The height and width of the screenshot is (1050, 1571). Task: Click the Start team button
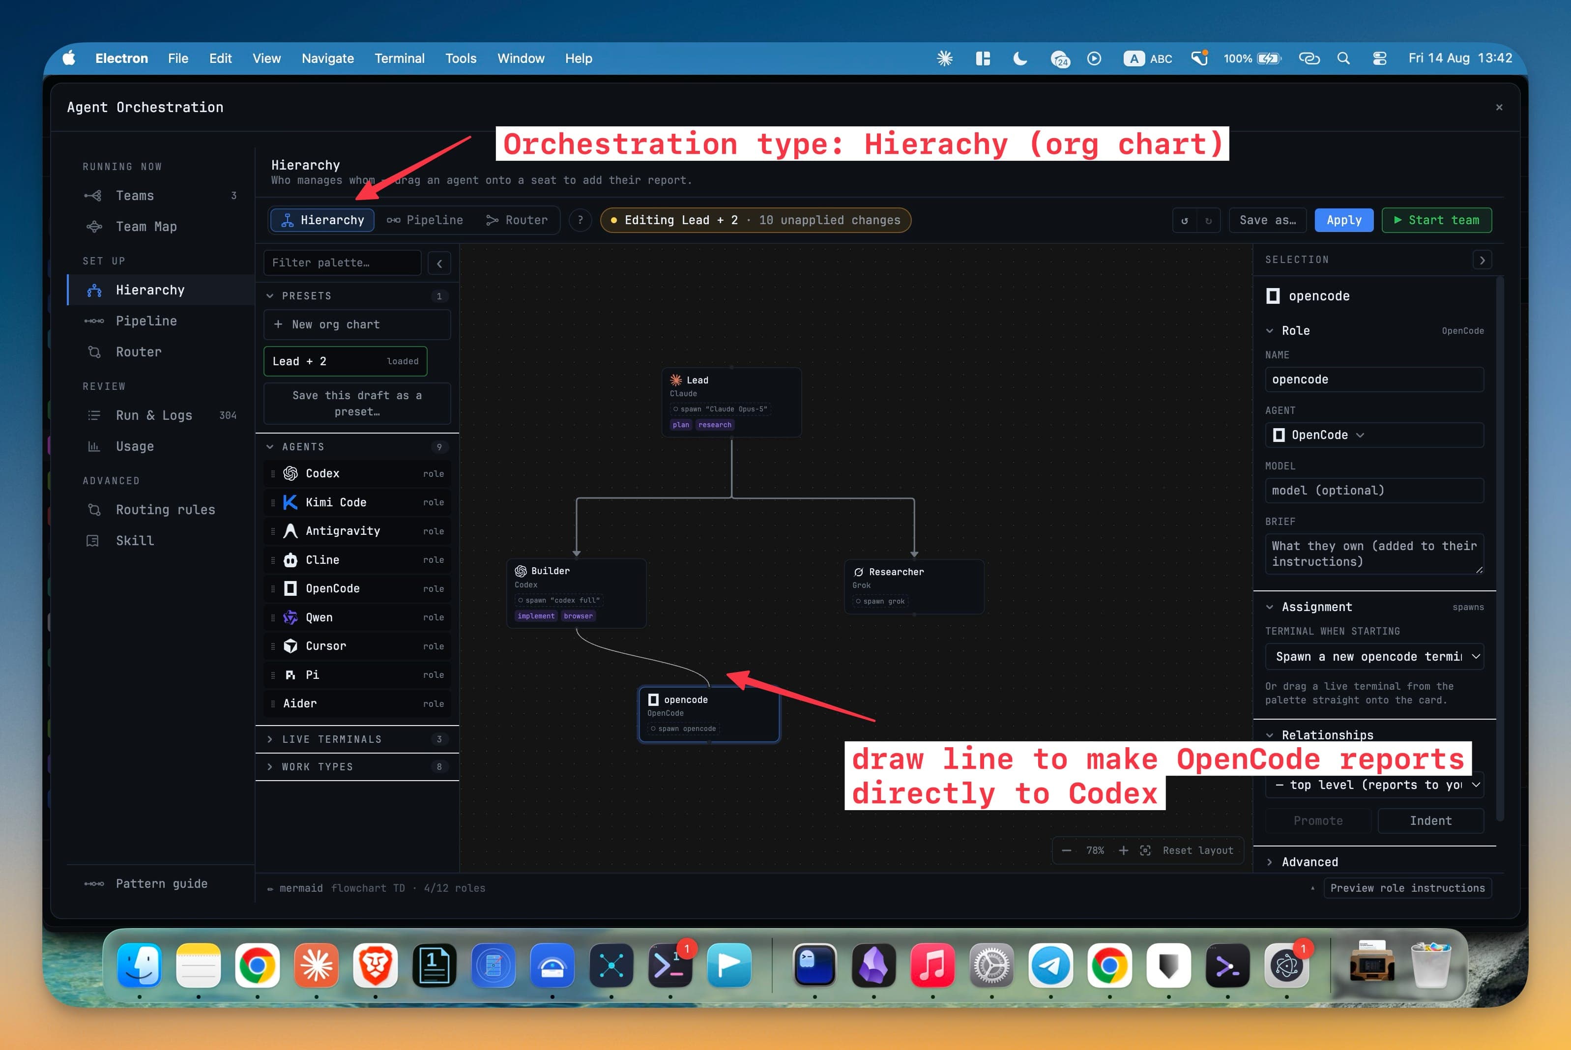coord(1436,220)
